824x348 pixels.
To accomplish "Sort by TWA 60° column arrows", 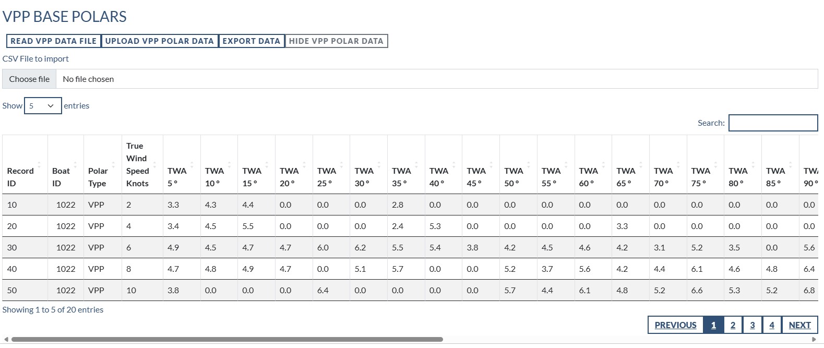I will click(603, 164).
